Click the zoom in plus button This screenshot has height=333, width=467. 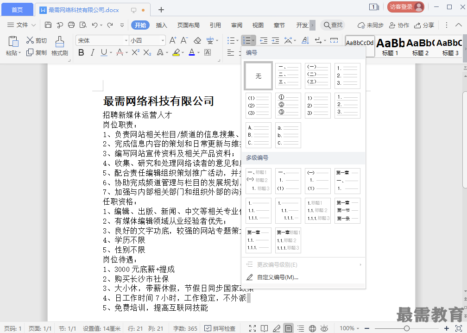coord(447,328)
